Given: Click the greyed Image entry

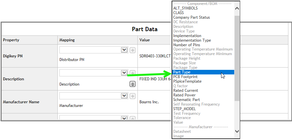Looking at the screenshot, I should click(x=178, y=136).
